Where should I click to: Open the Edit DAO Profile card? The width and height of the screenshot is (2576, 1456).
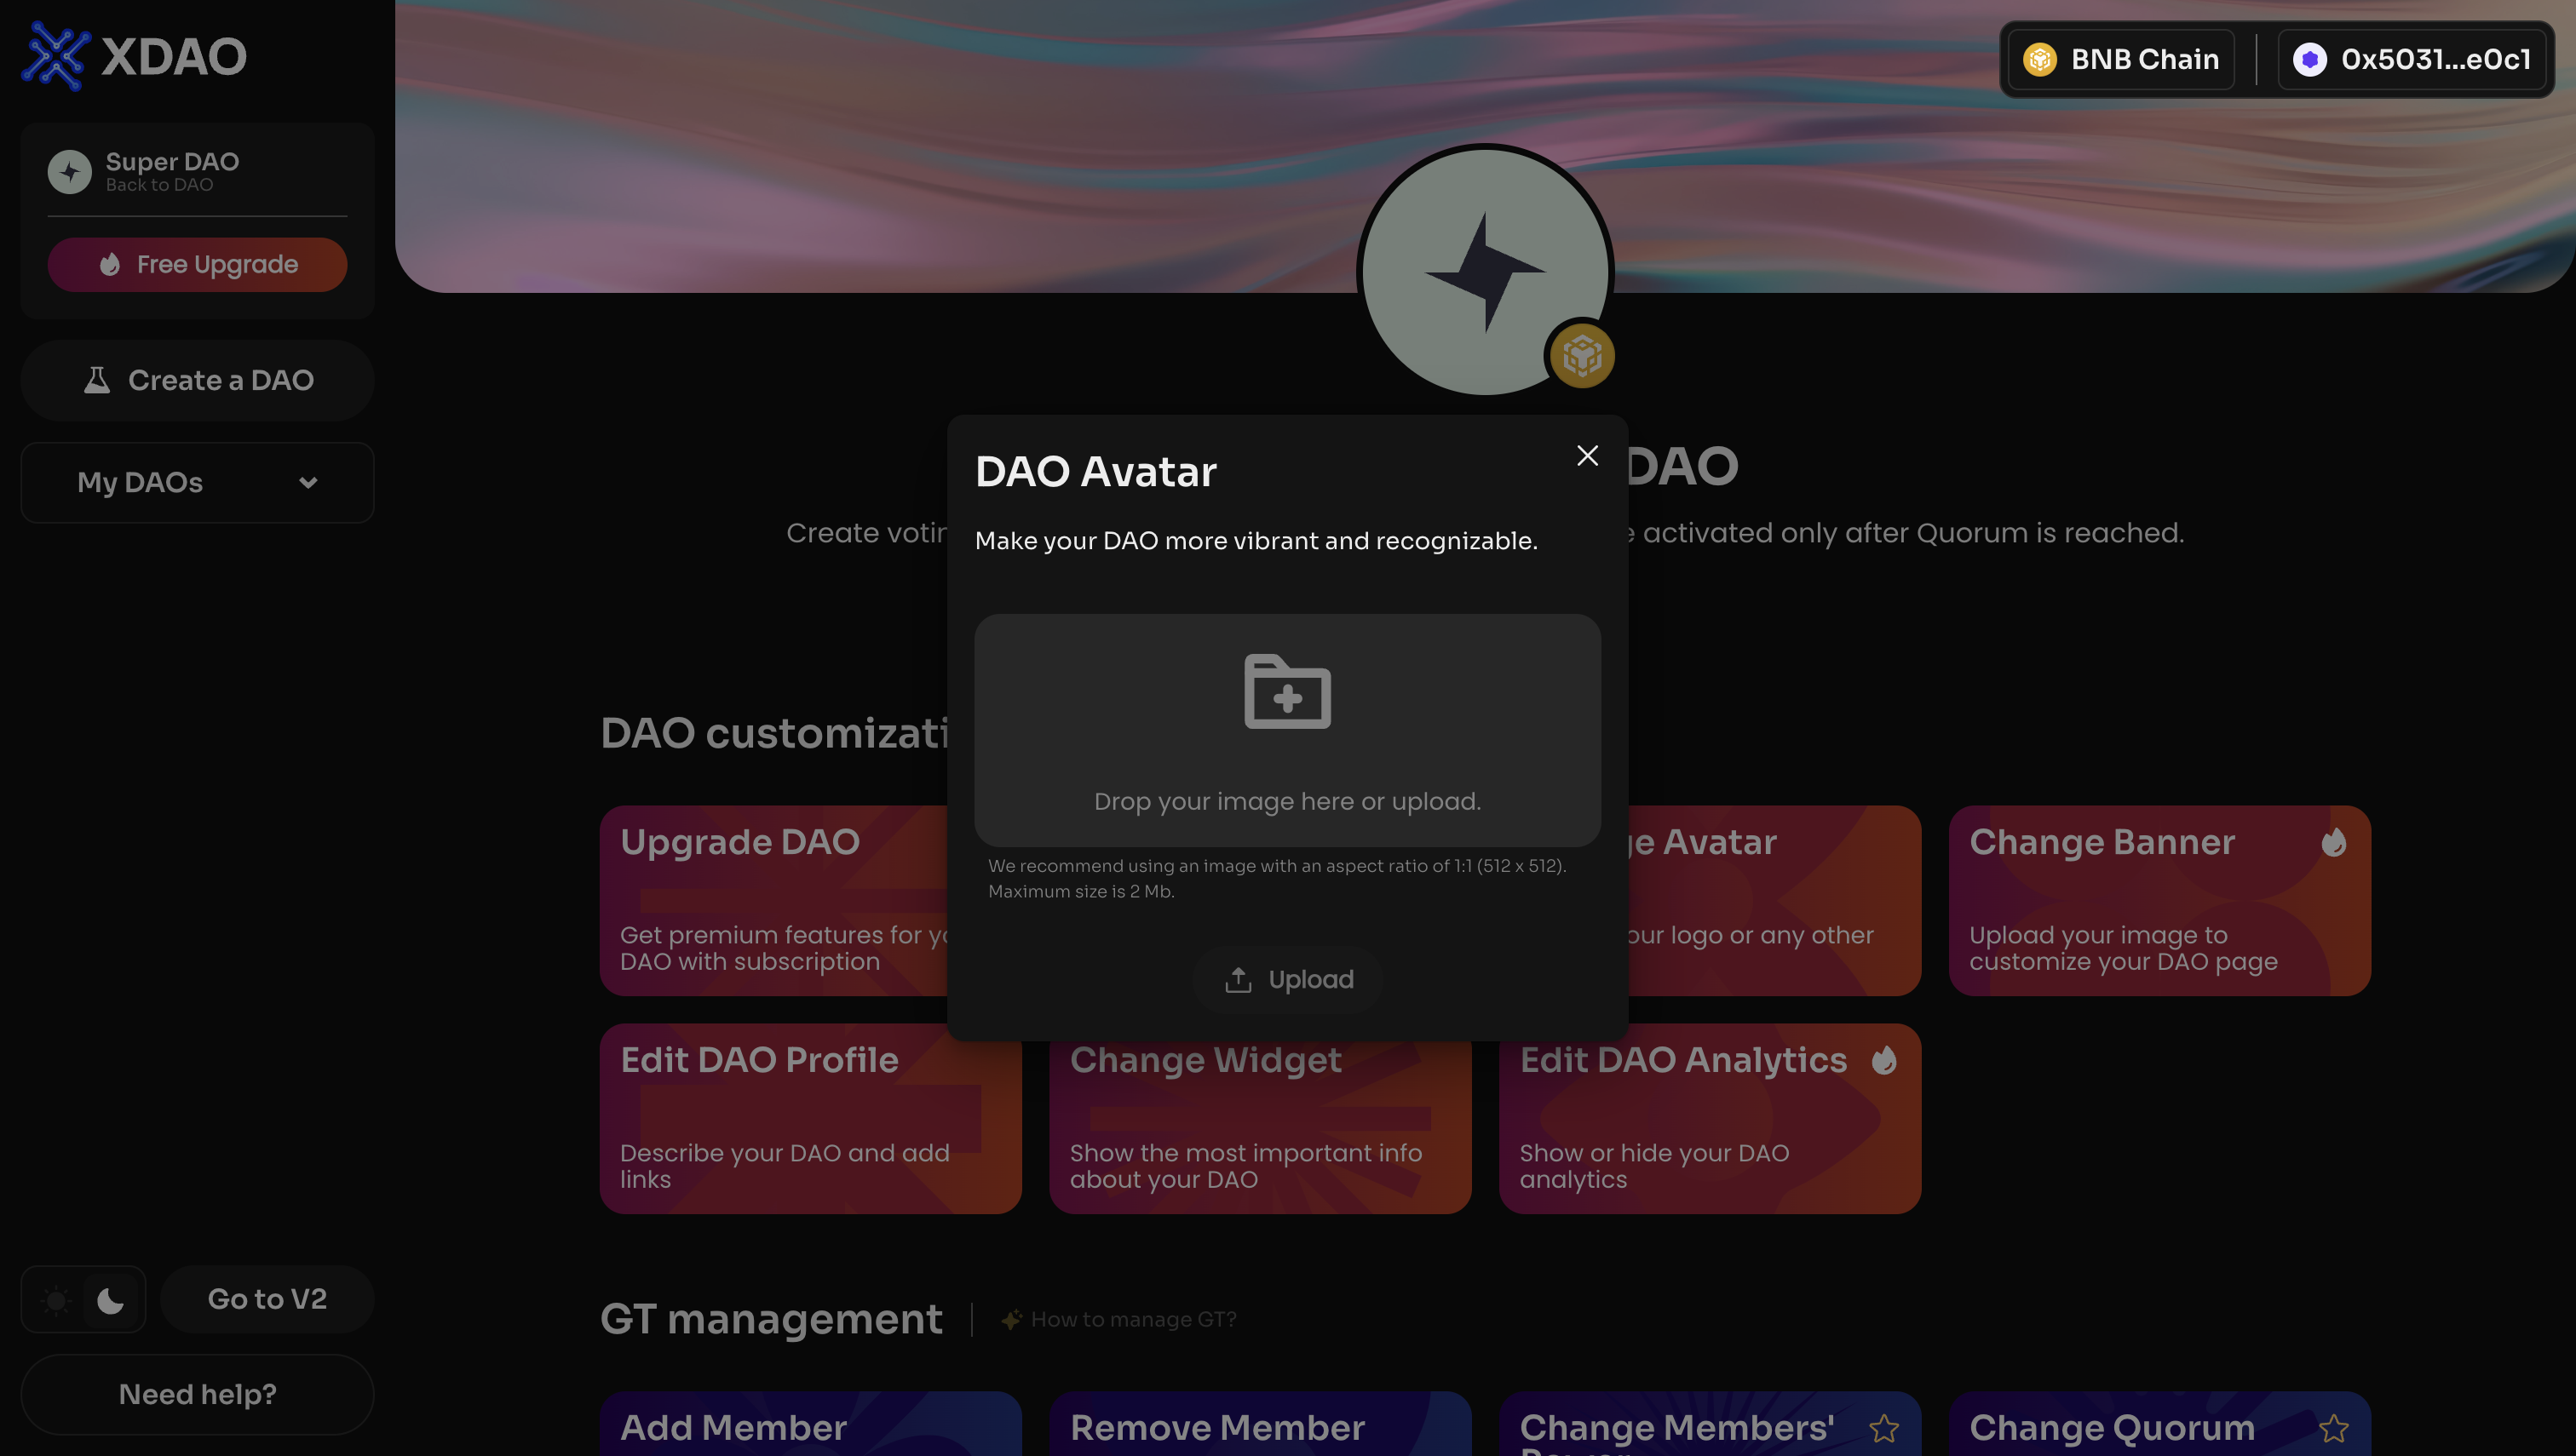coord(810,1118)
